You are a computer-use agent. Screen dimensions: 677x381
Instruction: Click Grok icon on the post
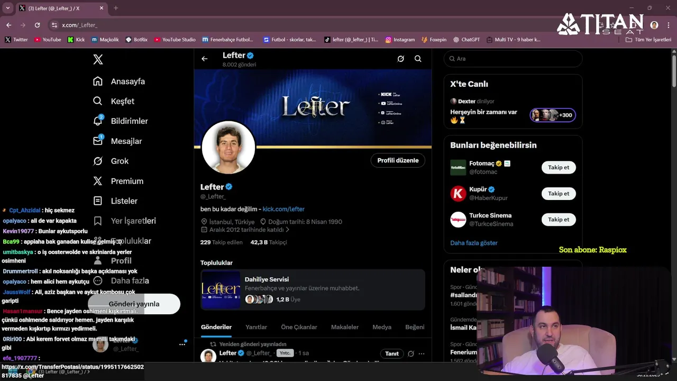tap(410, 353)
